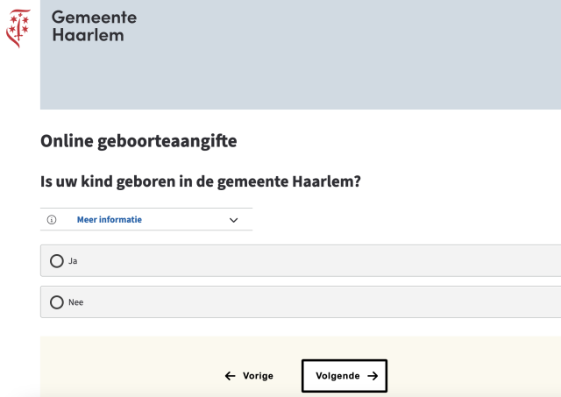Click the "Ja" option label text
This screenshot has width=561, height=397.
coord(73,261)
